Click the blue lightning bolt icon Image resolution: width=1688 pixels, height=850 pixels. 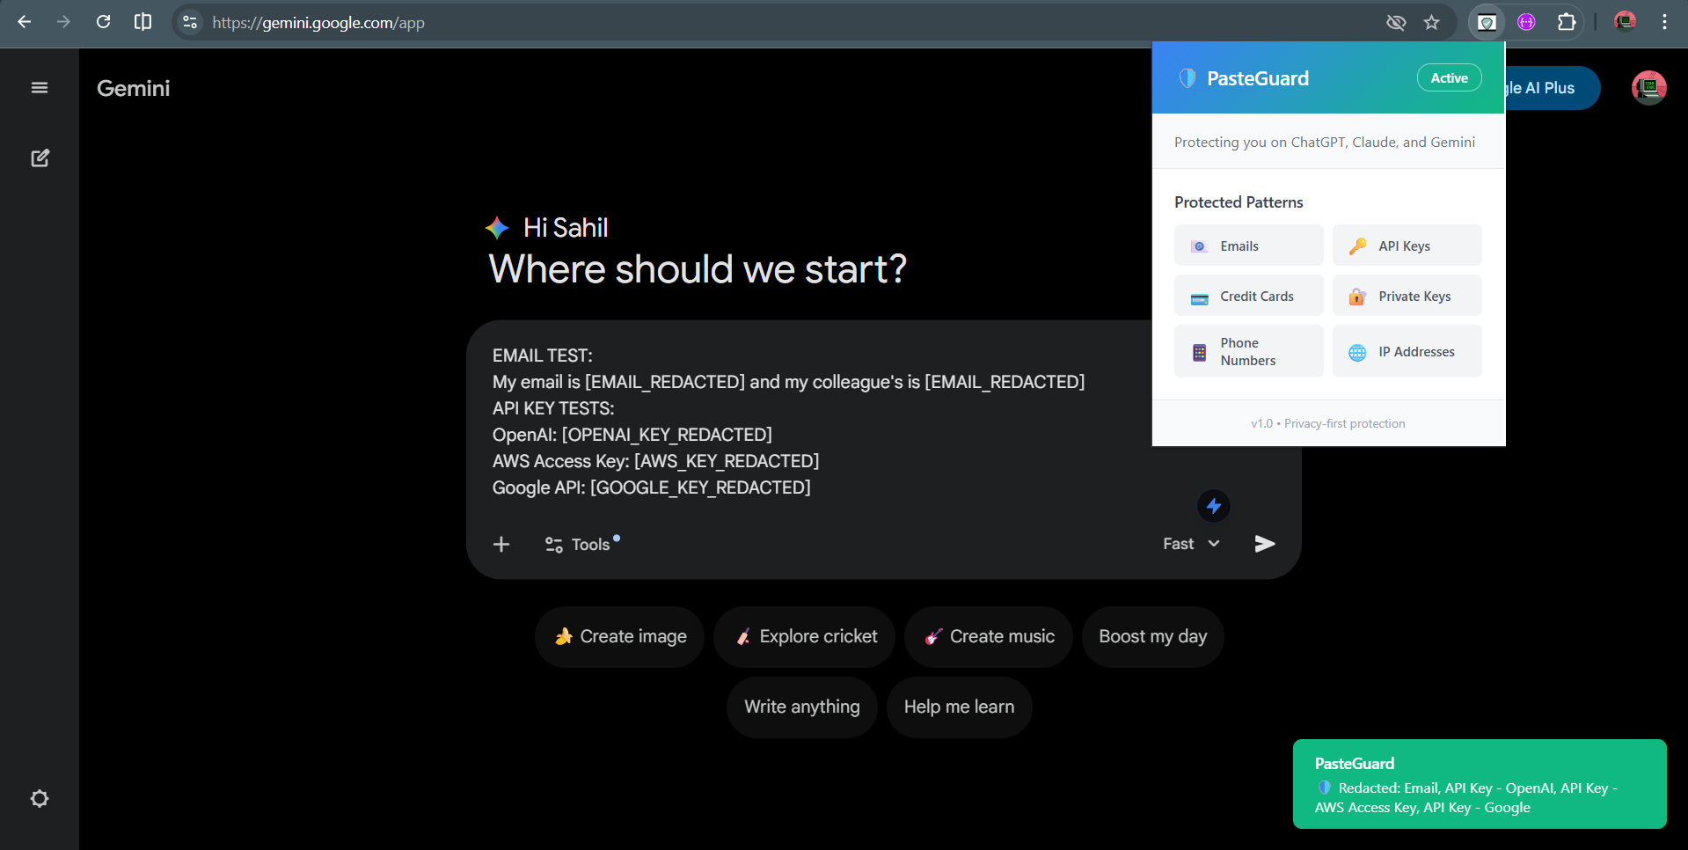click(1214, 506)
